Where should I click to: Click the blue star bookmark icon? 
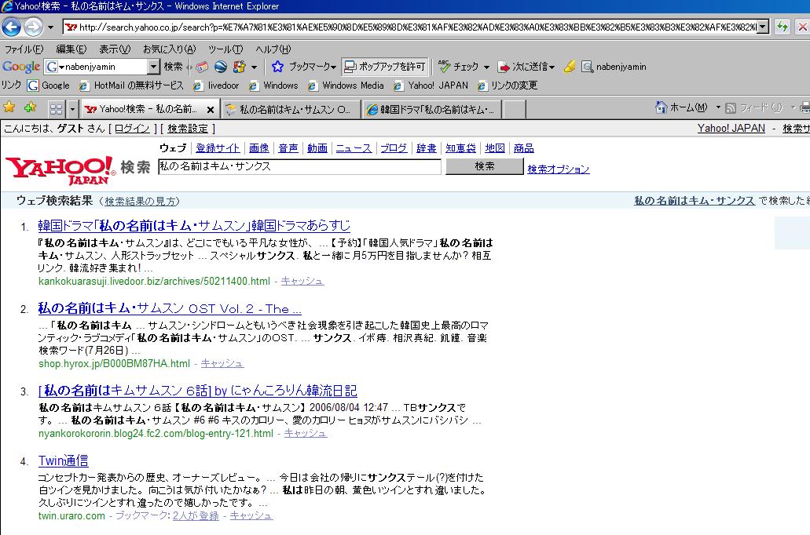(277, 67)
